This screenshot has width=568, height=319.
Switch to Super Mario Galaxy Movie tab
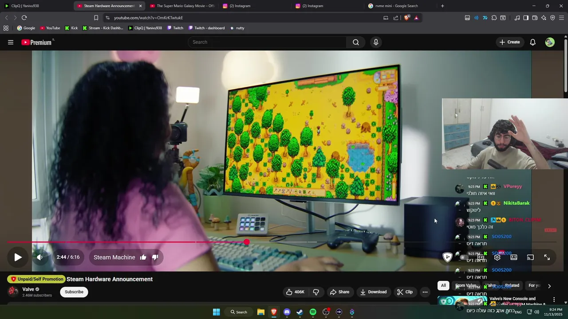(x=182, y=6)
